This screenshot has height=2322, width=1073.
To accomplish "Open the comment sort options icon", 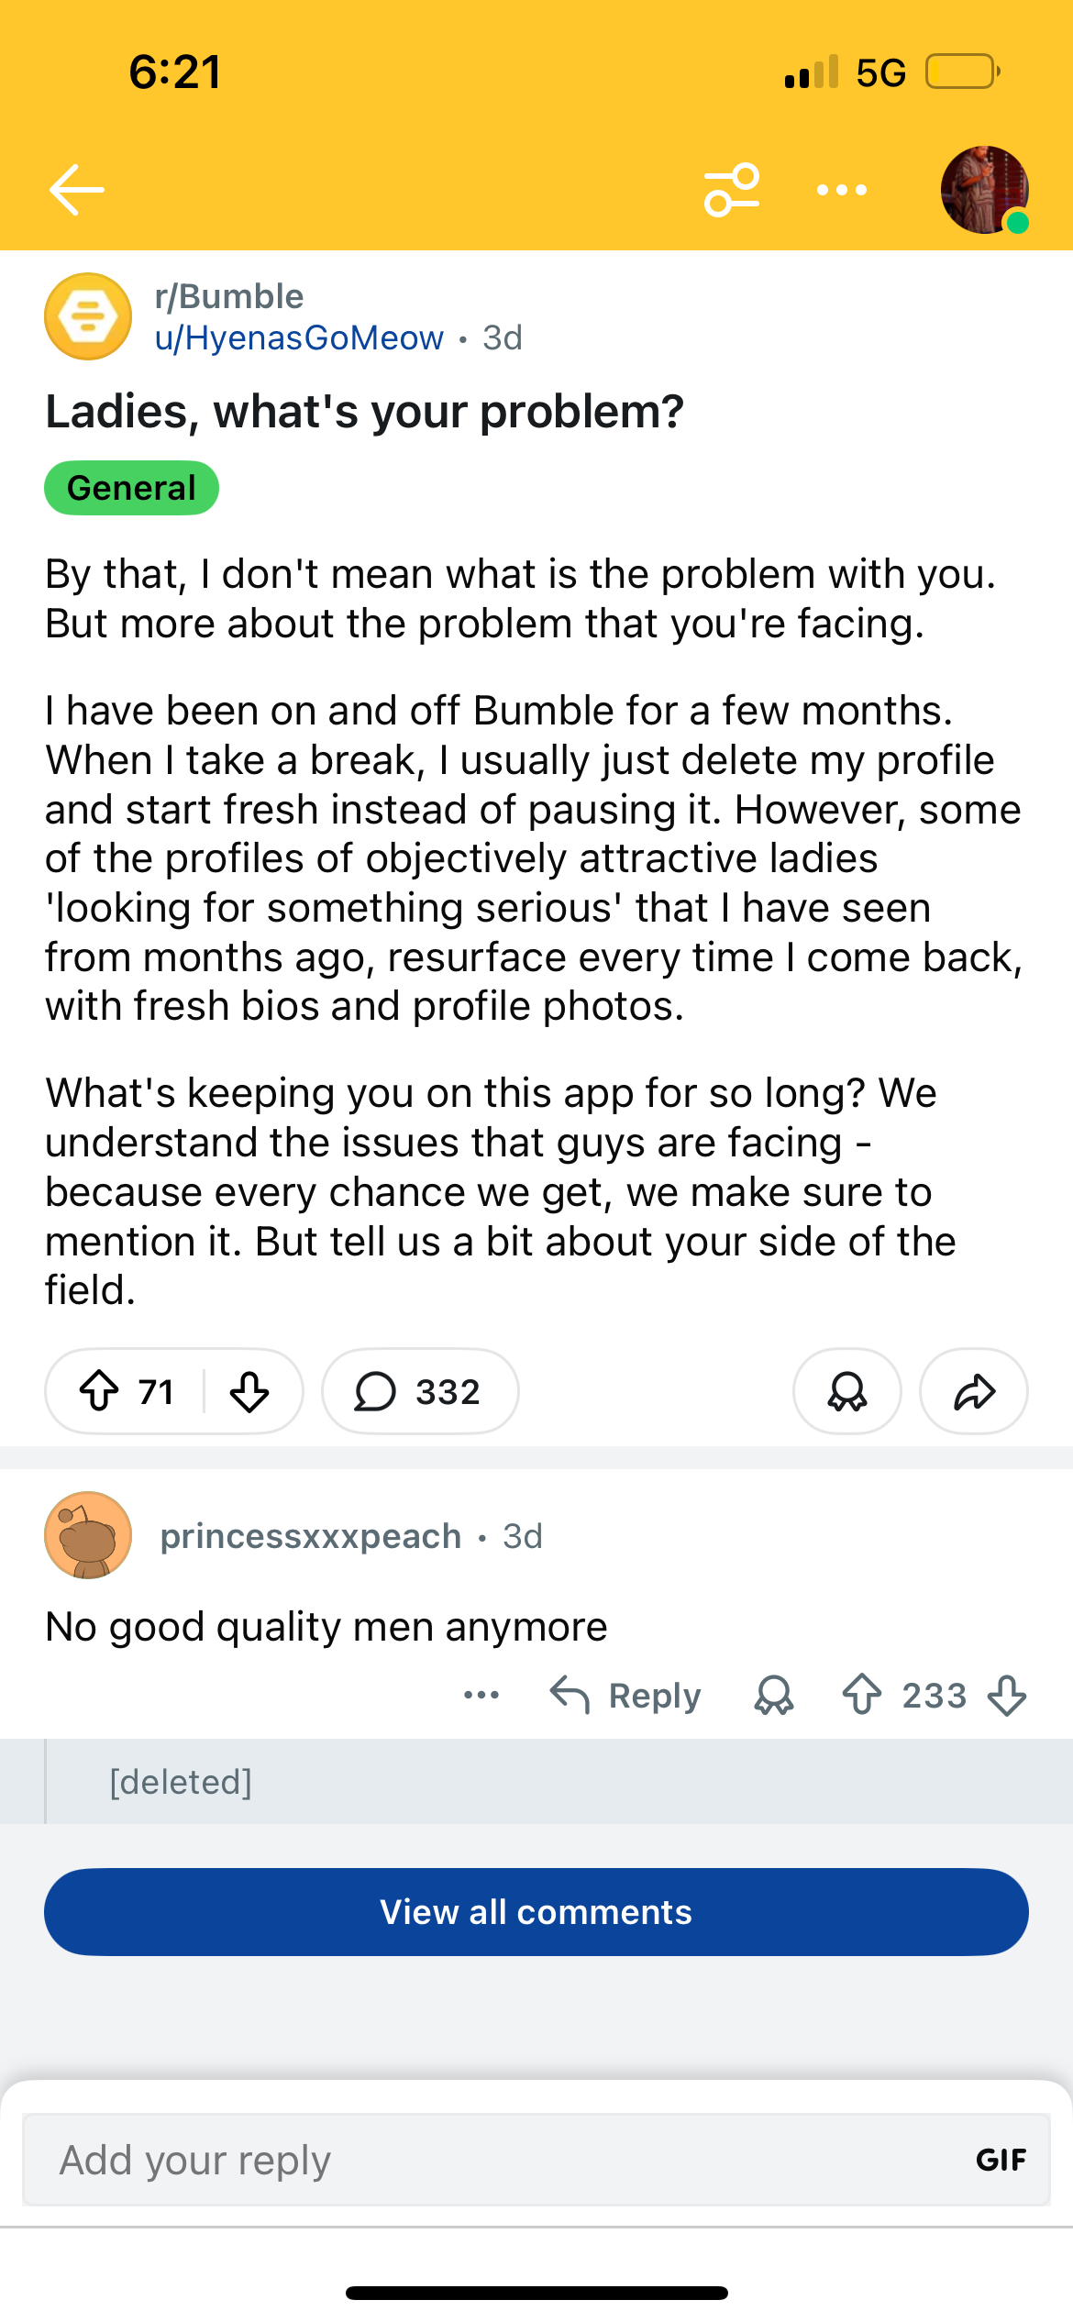I will [x=732, y=190].
